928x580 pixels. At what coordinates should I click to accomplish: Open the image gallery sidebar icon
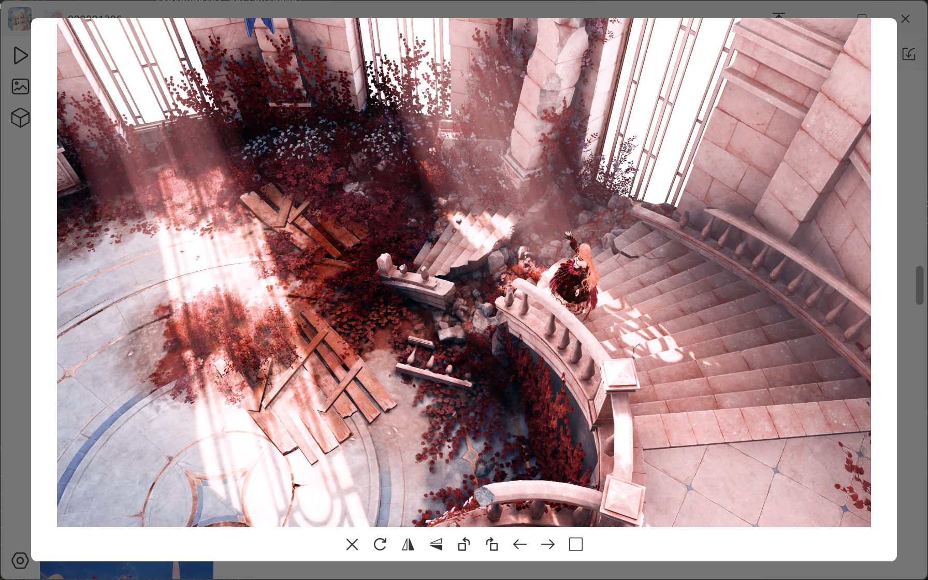click(20, 86)
